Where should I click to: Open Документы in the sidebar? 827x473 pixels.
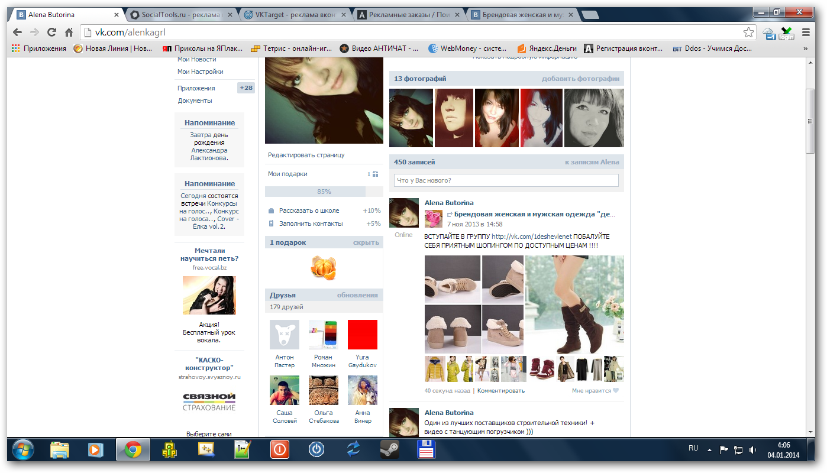tap(195, 101)
